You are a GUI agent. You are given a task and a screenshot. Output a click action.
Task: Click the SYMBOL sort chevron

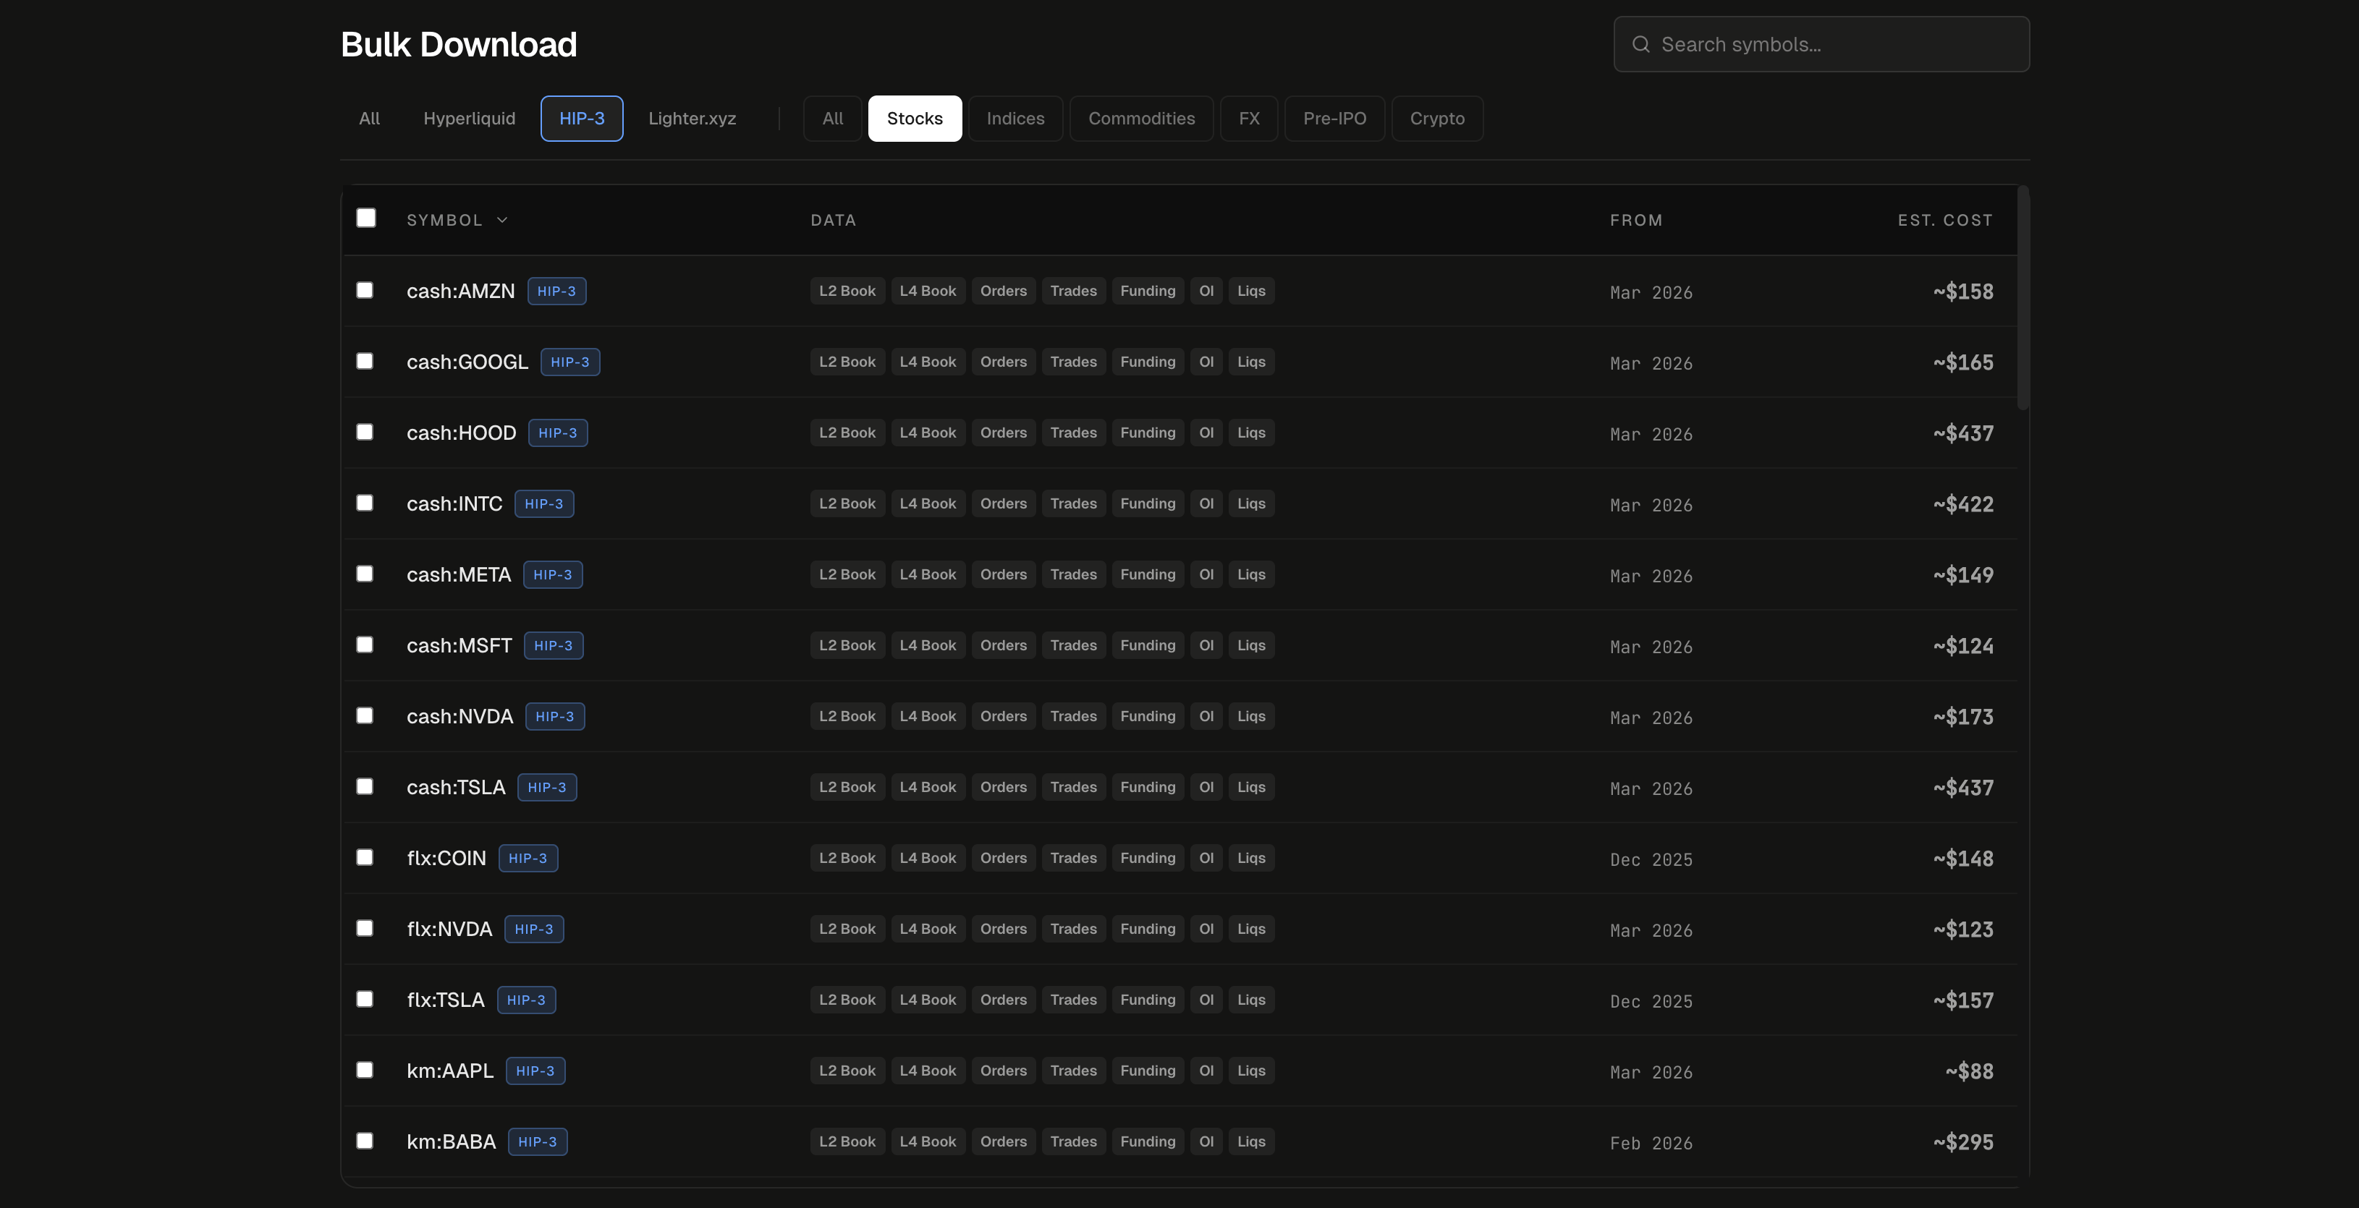[x=502, y=220]
